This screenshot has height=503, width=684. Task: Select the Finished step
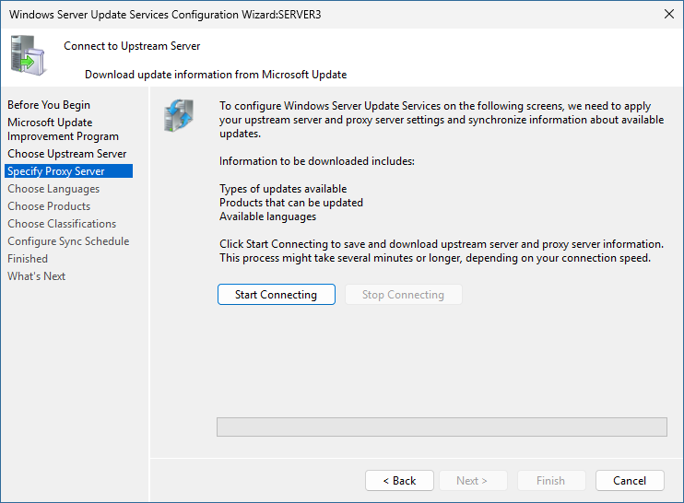click(x=28, y=259)
